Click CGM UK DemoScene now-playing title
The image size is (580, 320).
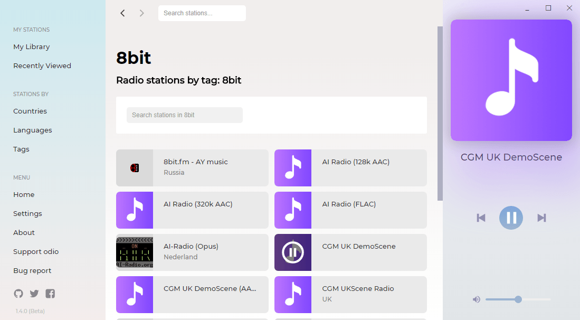[511, 157]
